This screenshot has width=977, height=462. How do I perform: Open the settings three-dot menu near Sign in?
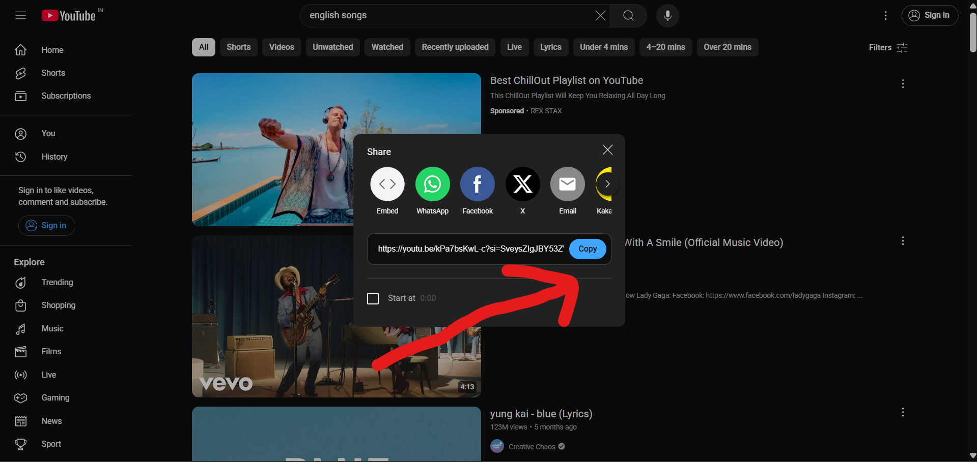885,16
